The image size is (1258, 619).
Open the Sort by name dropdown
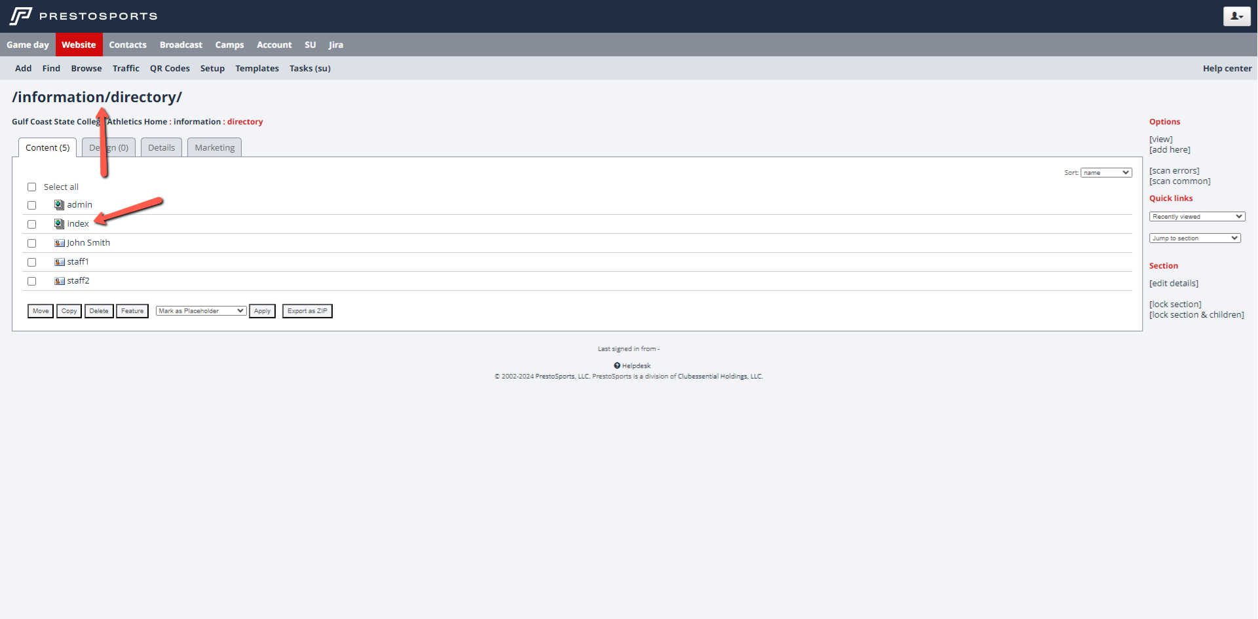click(1106, 173)
